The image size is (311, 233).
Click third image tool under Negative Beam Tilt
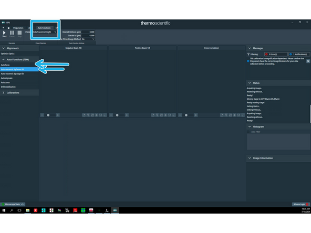click(92, 115)
